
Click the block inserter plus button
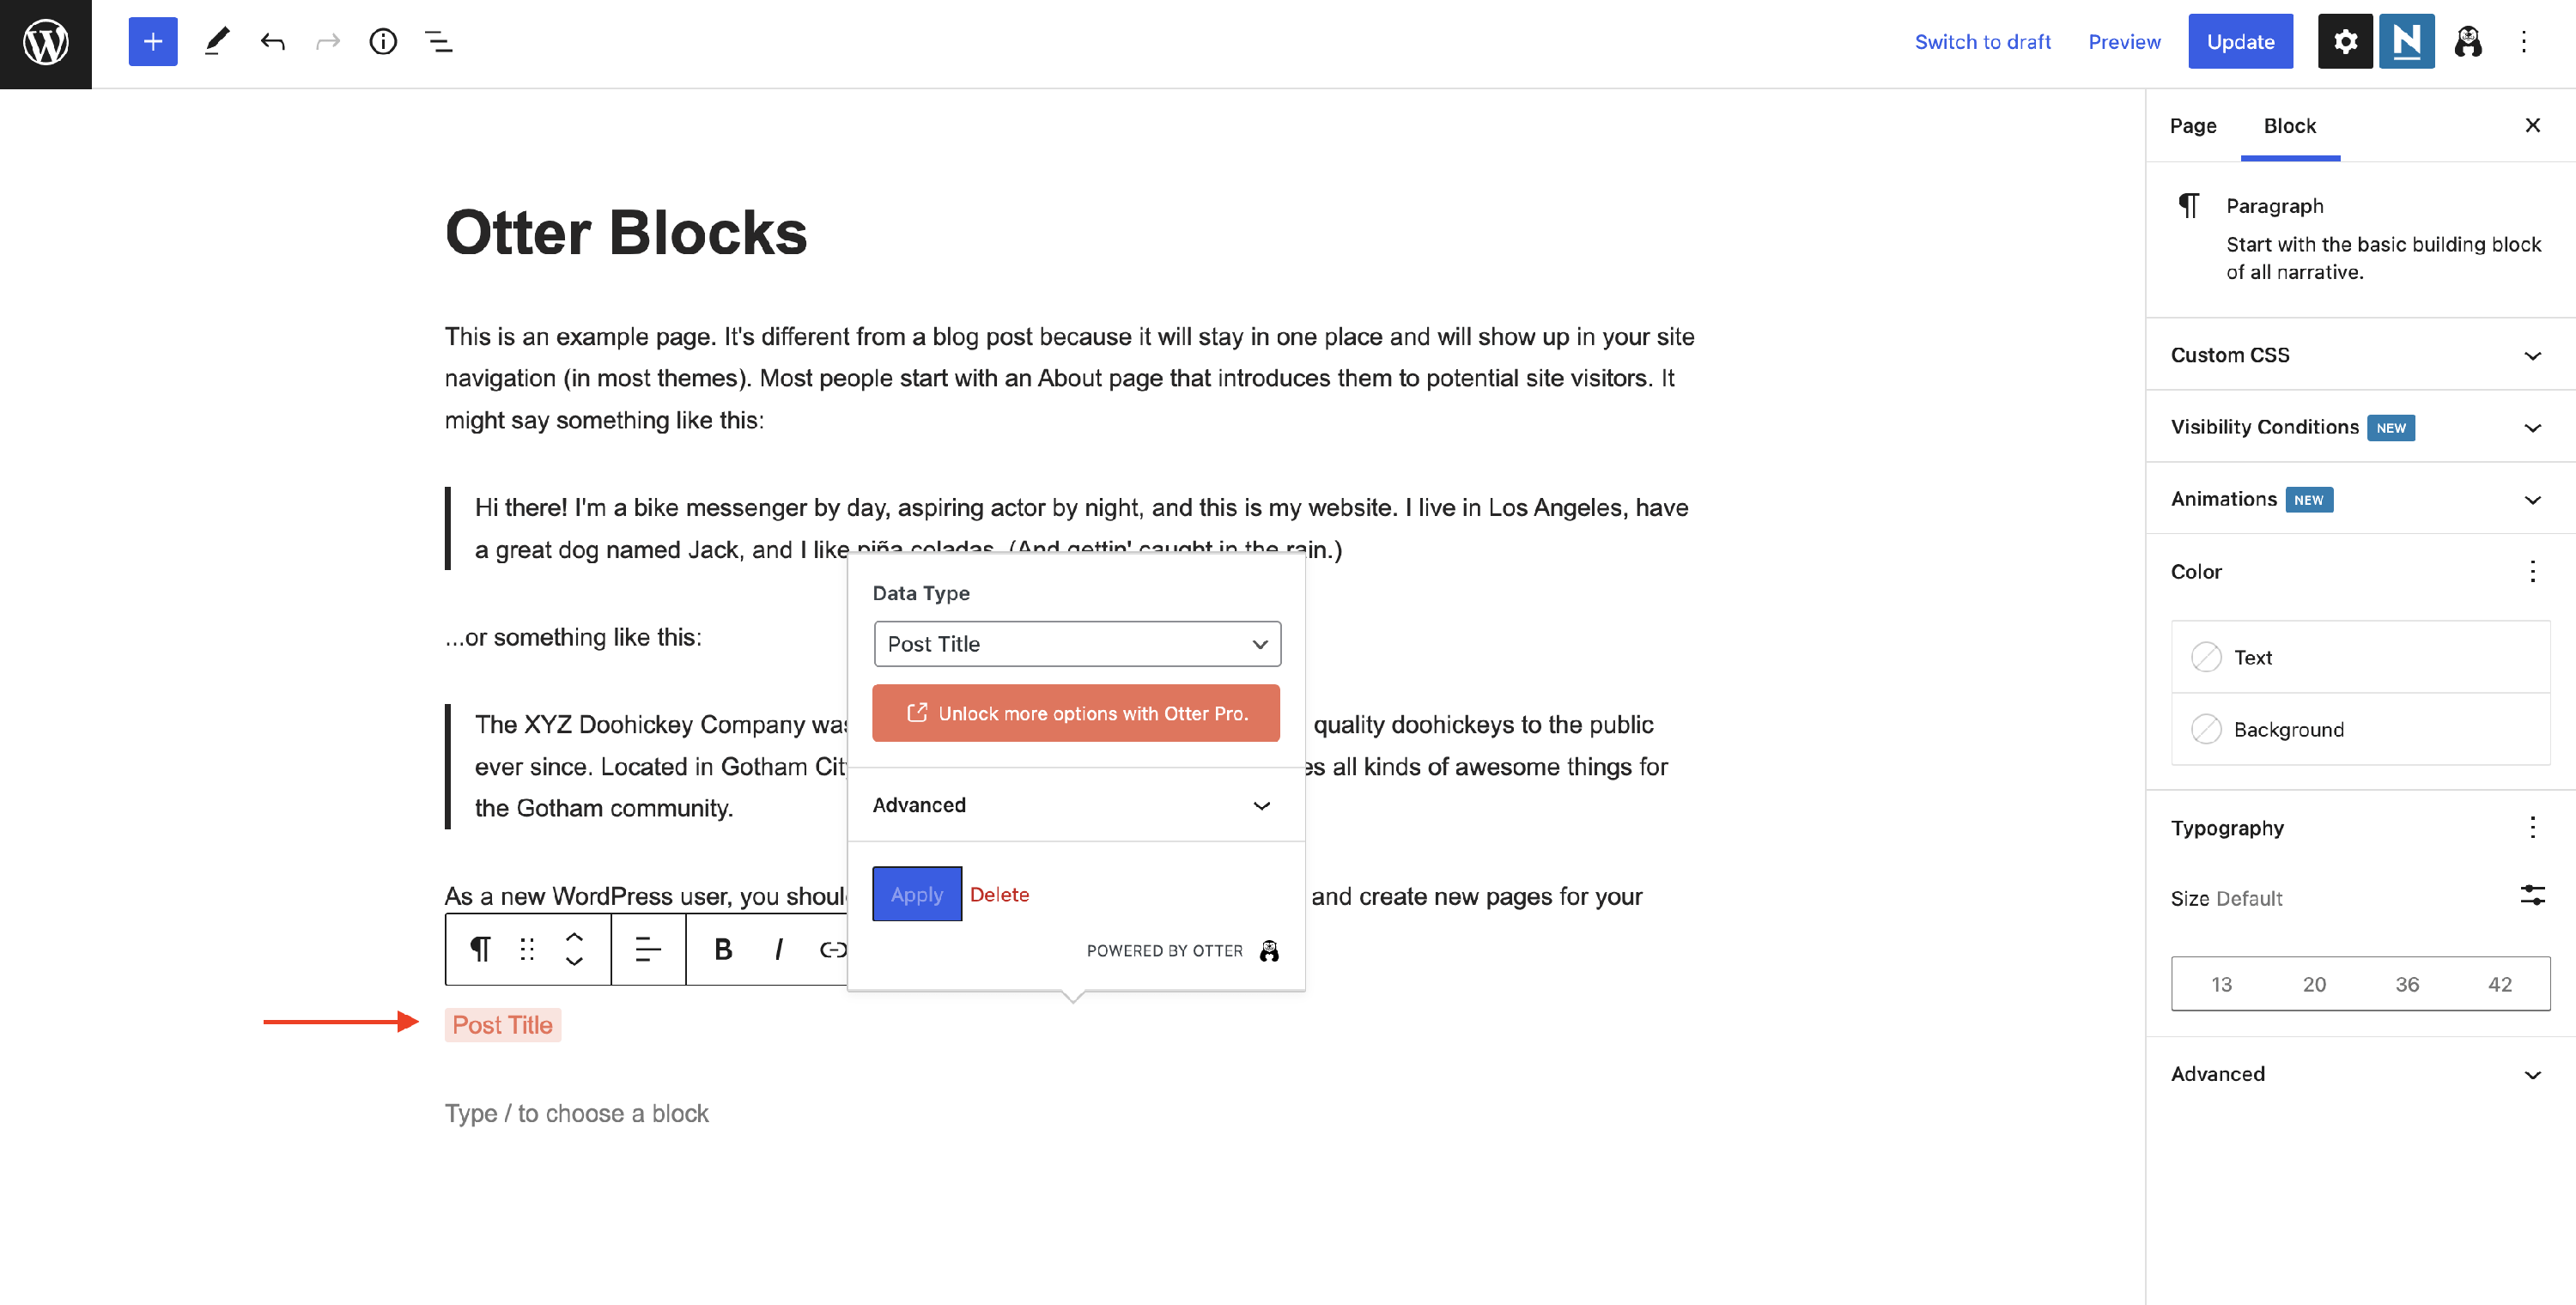pos(153,42)
